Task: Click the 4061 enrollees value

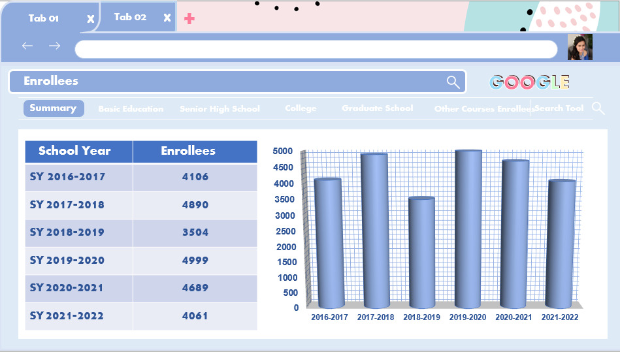Action: pos(195,316)
